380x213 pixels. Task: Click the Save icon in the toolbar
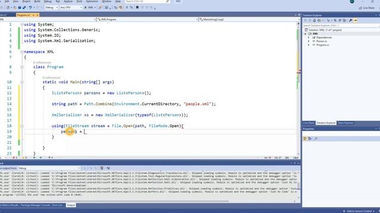click(20, 8)
